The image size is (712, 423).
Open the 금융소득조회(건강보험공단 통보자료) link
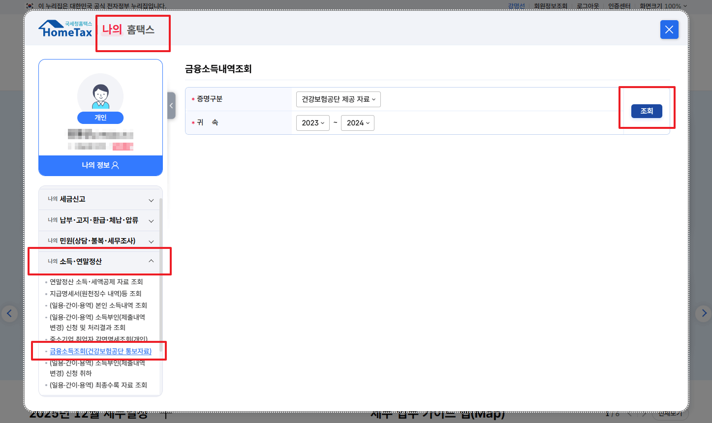[100, 351]
